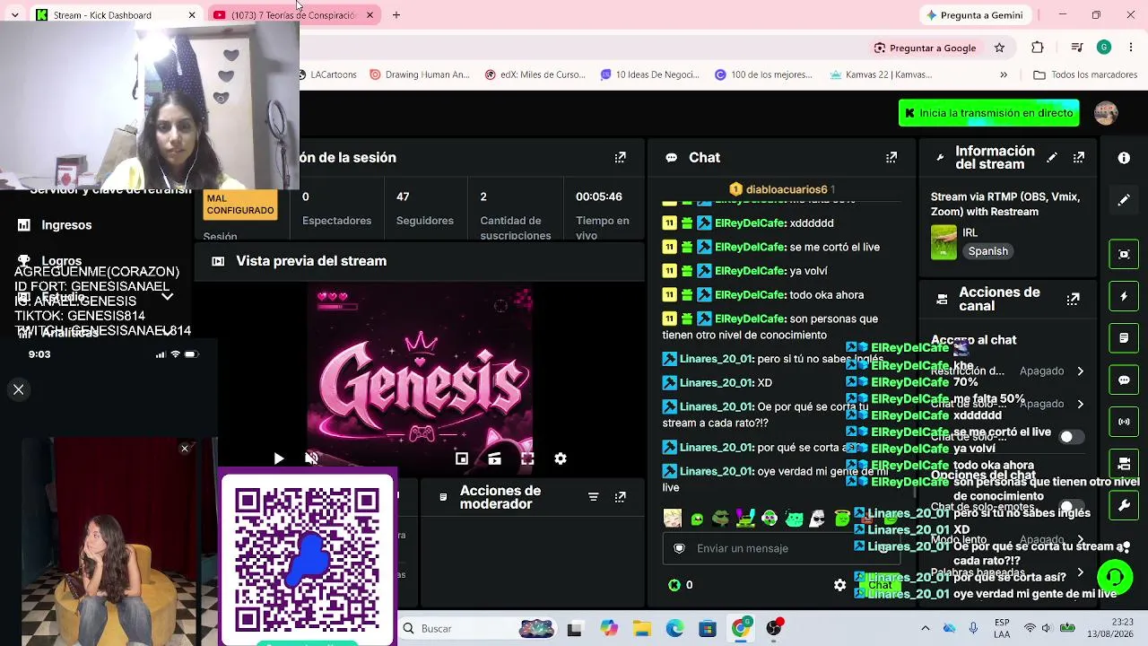Open the Todos los marcadores folder
Viewport: 1148px width, 646px height.
click(1085, 74)
